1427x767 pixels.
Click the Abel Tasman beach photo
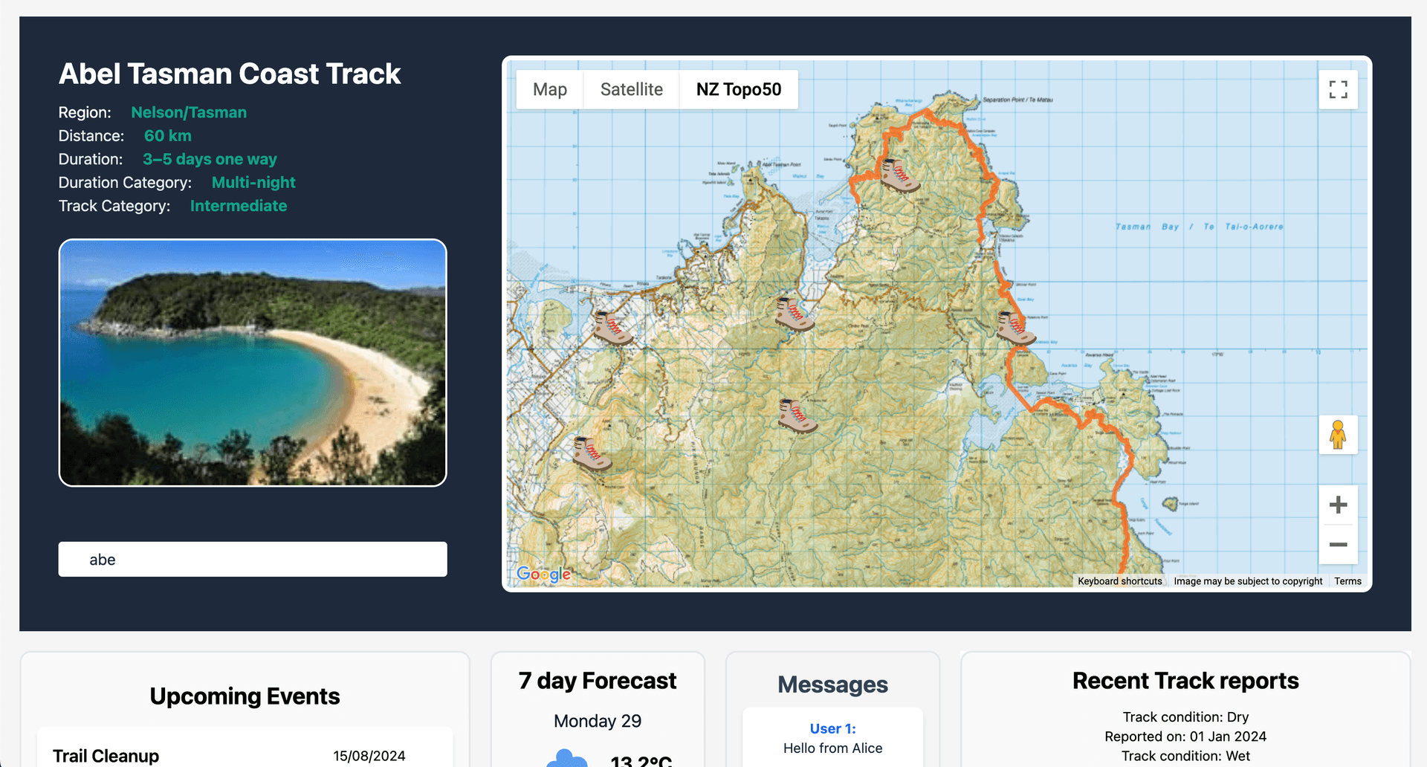click(253, 363)
